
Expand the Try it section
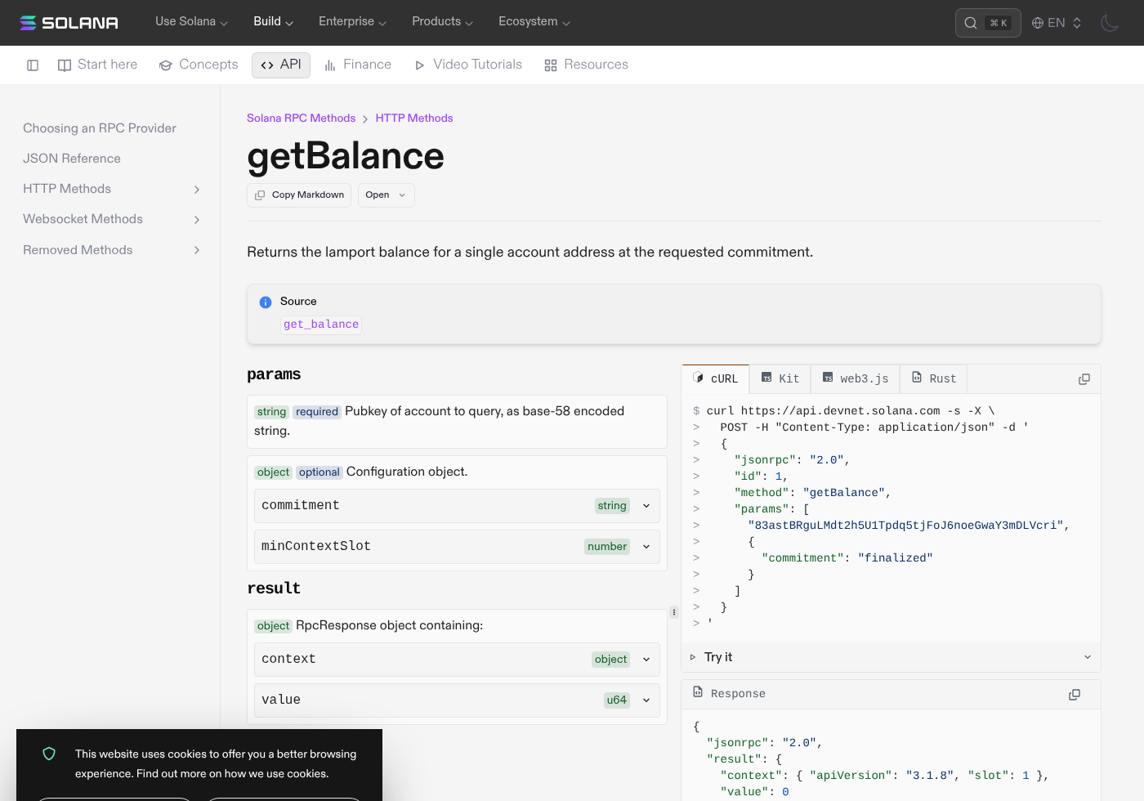point(891,657)
